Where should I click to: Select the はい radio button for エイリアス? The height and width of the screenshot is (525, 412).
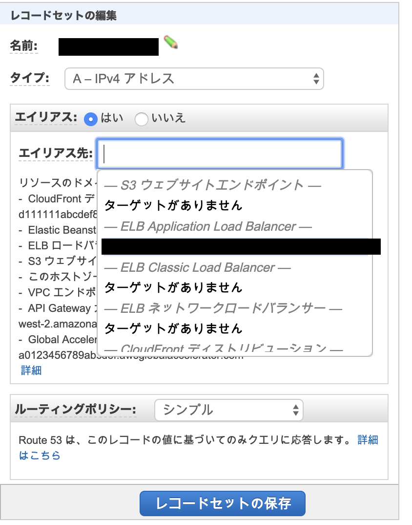pos(90,119)
